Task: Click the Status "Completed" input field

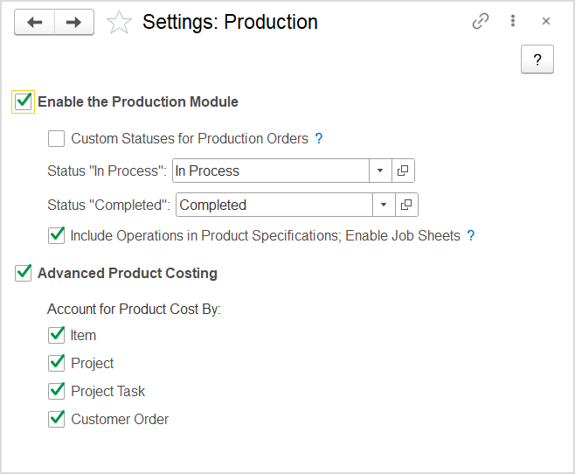Action: [274, 205]
